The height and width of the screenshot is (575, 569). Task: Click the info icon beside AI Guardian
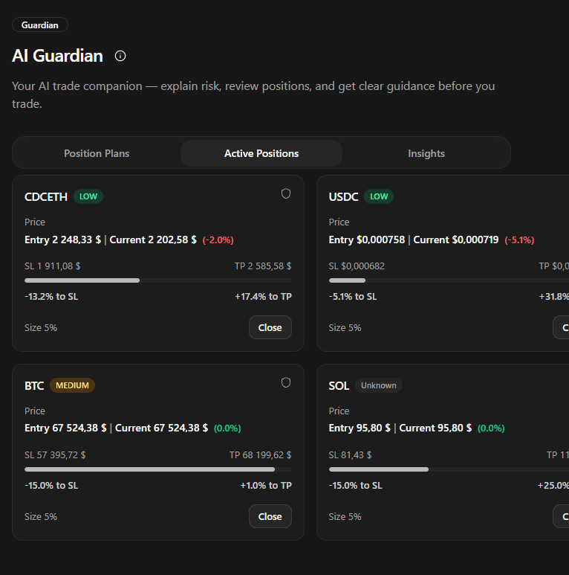point(120,56)
